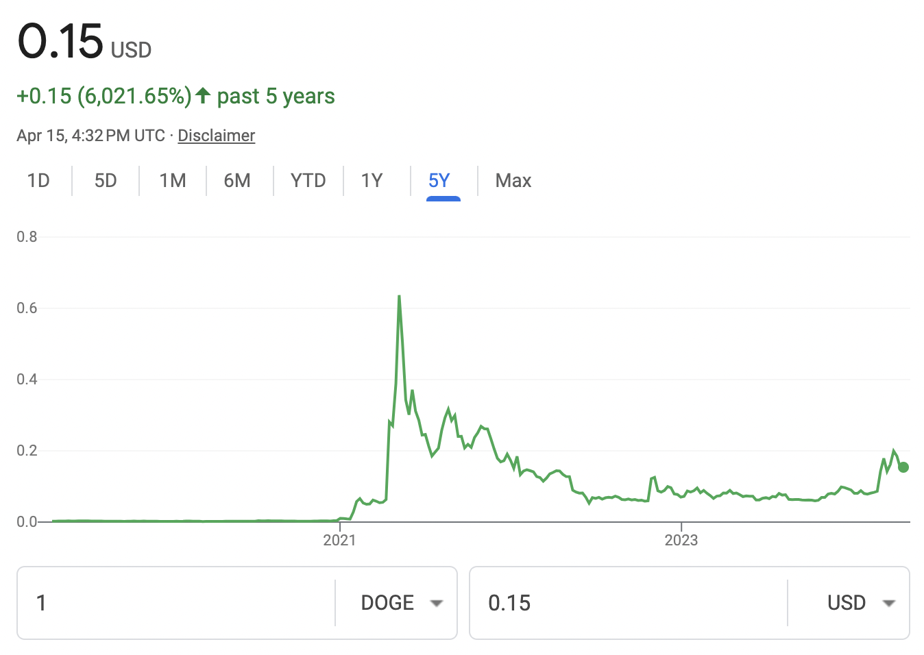Click the 0.6 y-axis label

point(27,308)
